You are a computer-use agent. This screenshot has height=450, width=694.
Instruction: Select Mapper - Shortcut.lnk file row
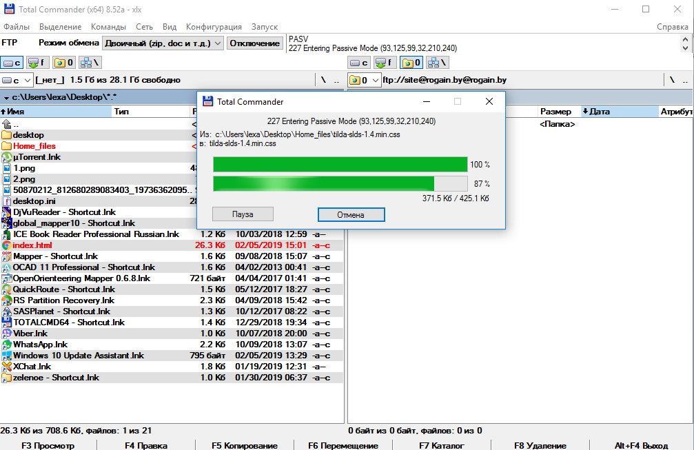point(172,256)
